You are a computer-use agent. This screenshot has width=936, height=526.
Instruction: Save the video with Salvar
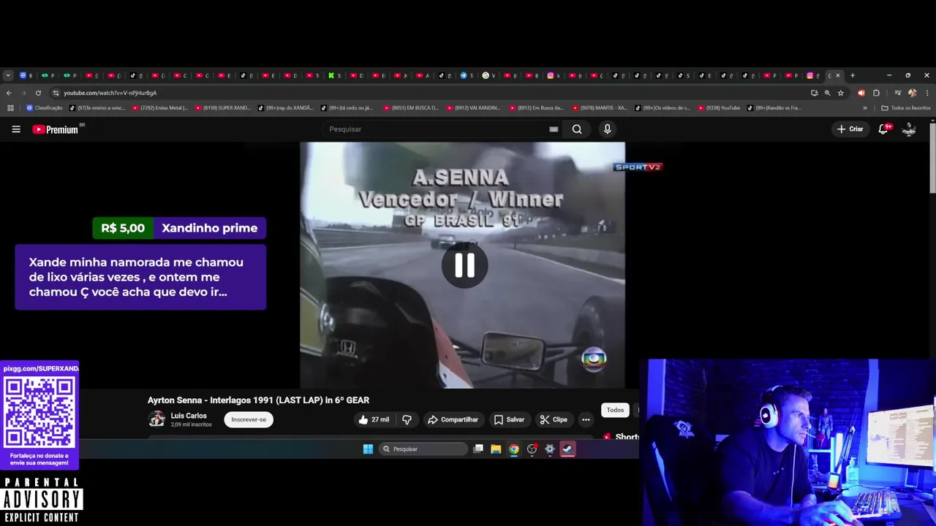[509, 419]
